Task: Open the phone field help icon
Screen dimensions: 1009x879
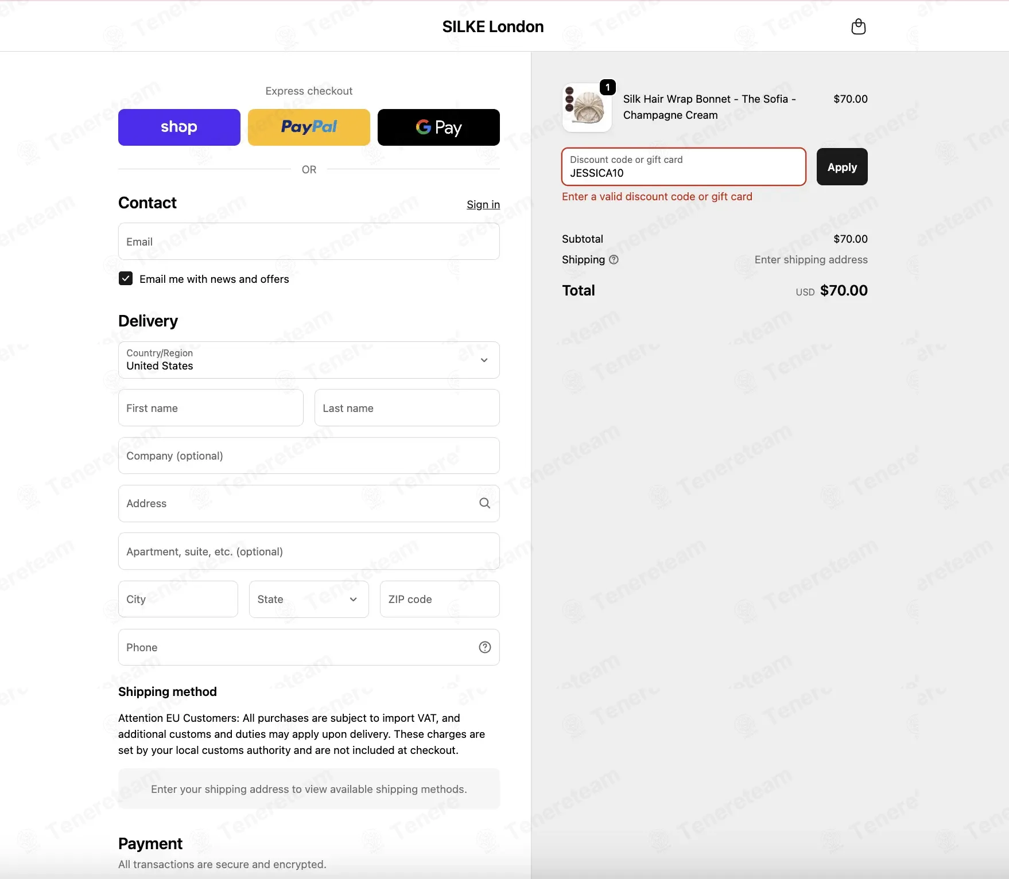Action: 484,647
